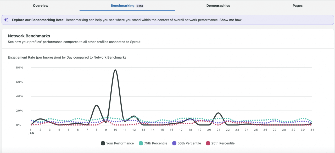Open the Demographics tab

click(218, 5)
